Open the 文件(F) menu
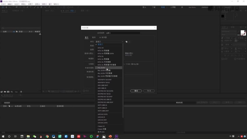The image size is (247, 139). pos(3,4)
